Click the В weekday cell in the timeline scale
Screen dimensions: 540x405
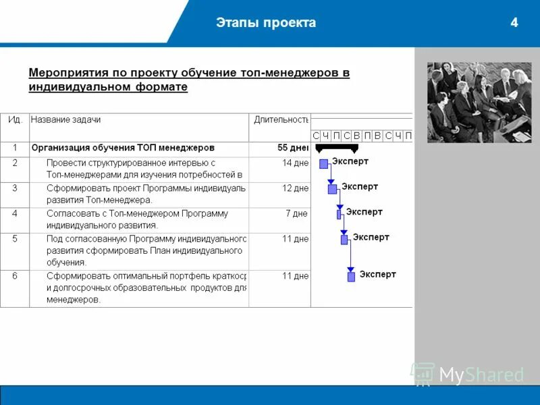(x=357, y=134)
